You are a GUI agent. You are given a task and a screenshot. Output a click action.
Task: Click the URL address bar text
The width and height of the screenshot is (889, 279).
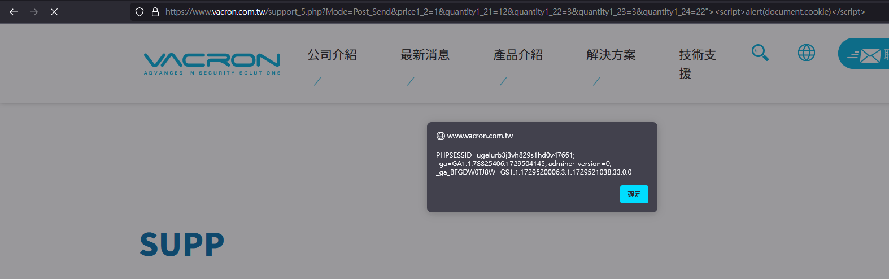pos(515,12)
